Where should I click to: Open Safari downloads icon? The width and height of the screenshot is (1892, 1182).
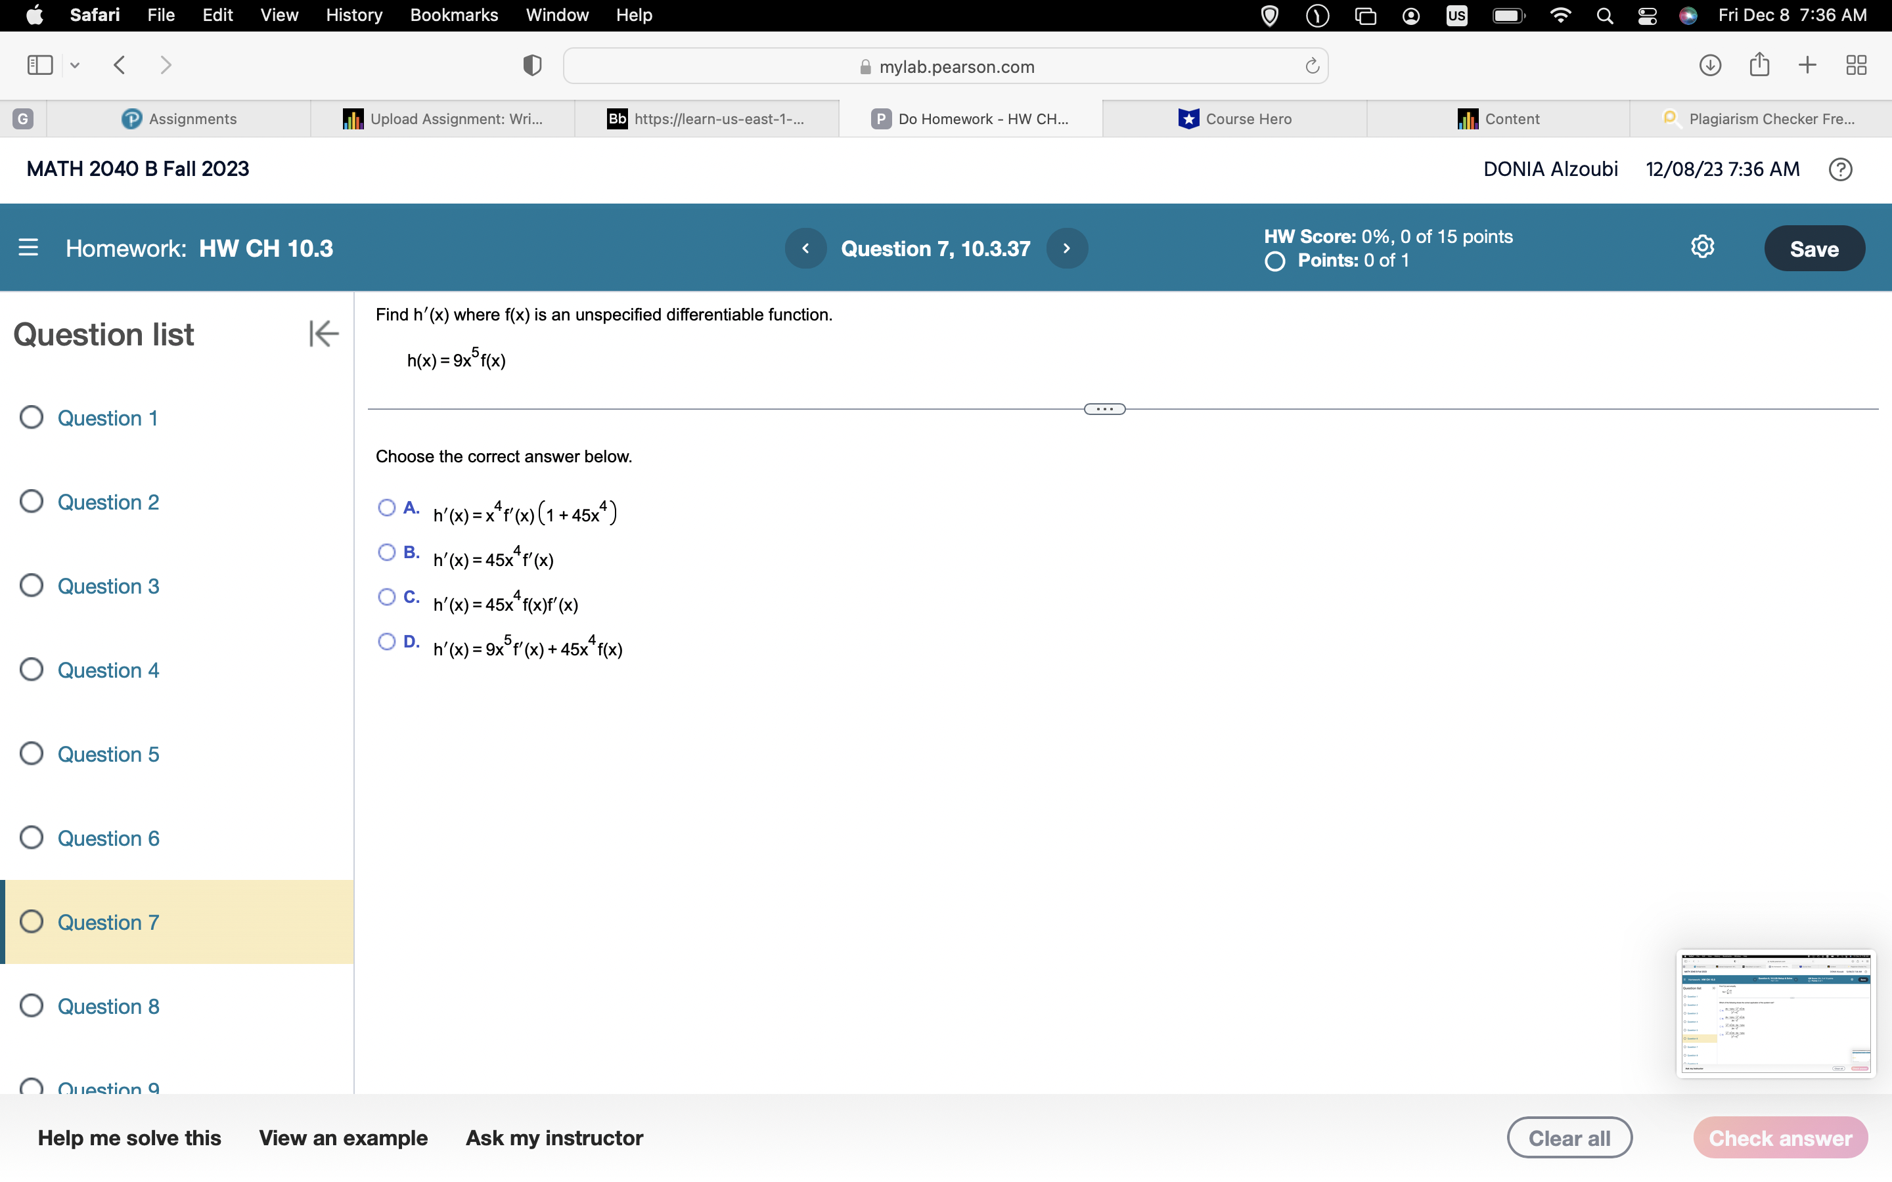[1710, 65]
